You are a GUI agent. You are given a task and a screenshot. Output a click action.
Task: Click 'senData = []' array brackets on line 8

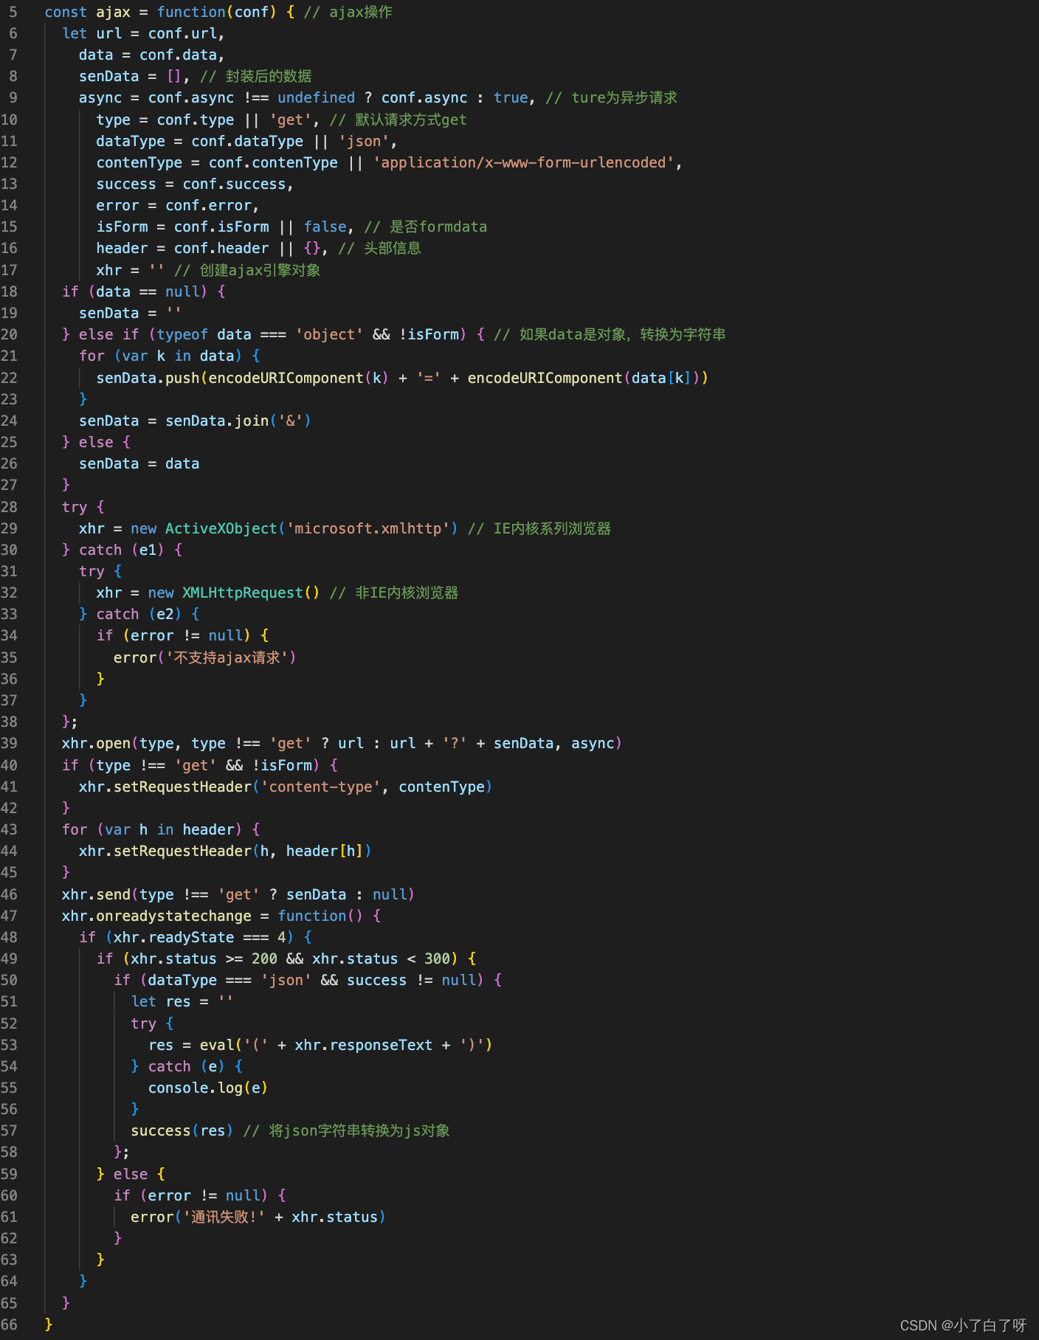click(x=173, y=77)
